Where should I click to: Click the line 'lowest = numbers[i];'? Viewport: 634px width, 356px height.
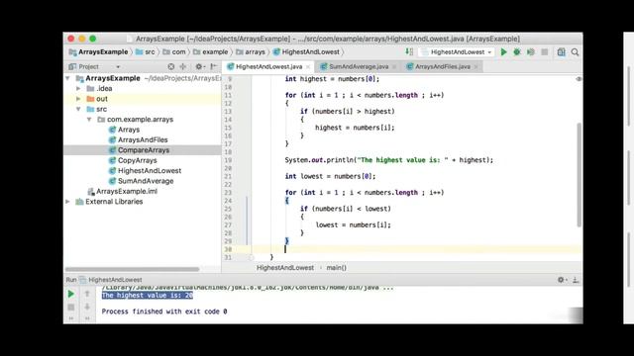353,224
